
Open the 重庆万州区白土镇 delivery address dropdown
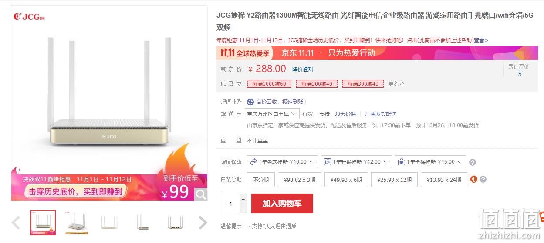(272, 114)
